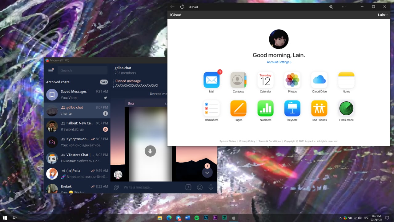394x222 pixels.
Task: Open Find iPhone in iCloud
Action: tap(346, 108)
